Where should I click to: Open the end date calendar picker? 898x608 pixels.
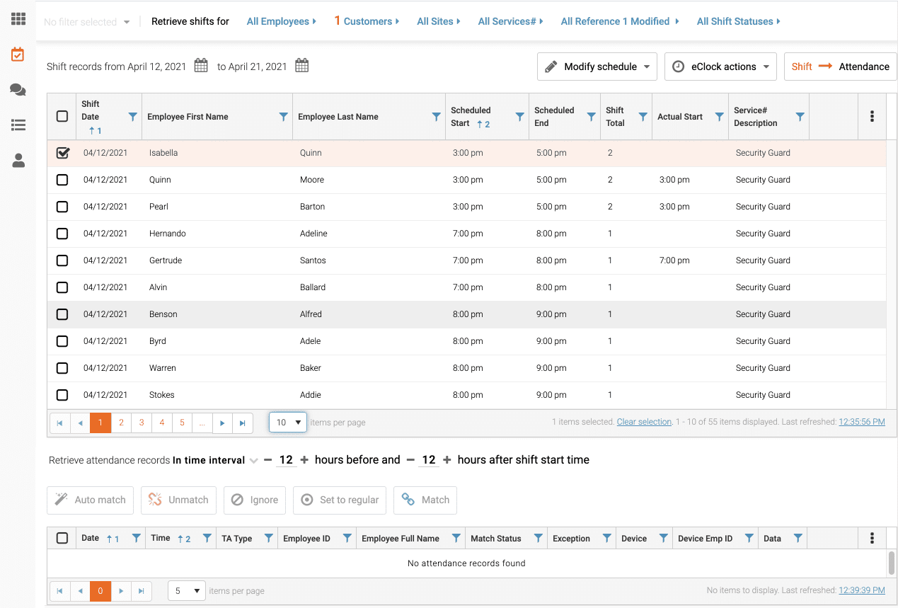(302, 66)
